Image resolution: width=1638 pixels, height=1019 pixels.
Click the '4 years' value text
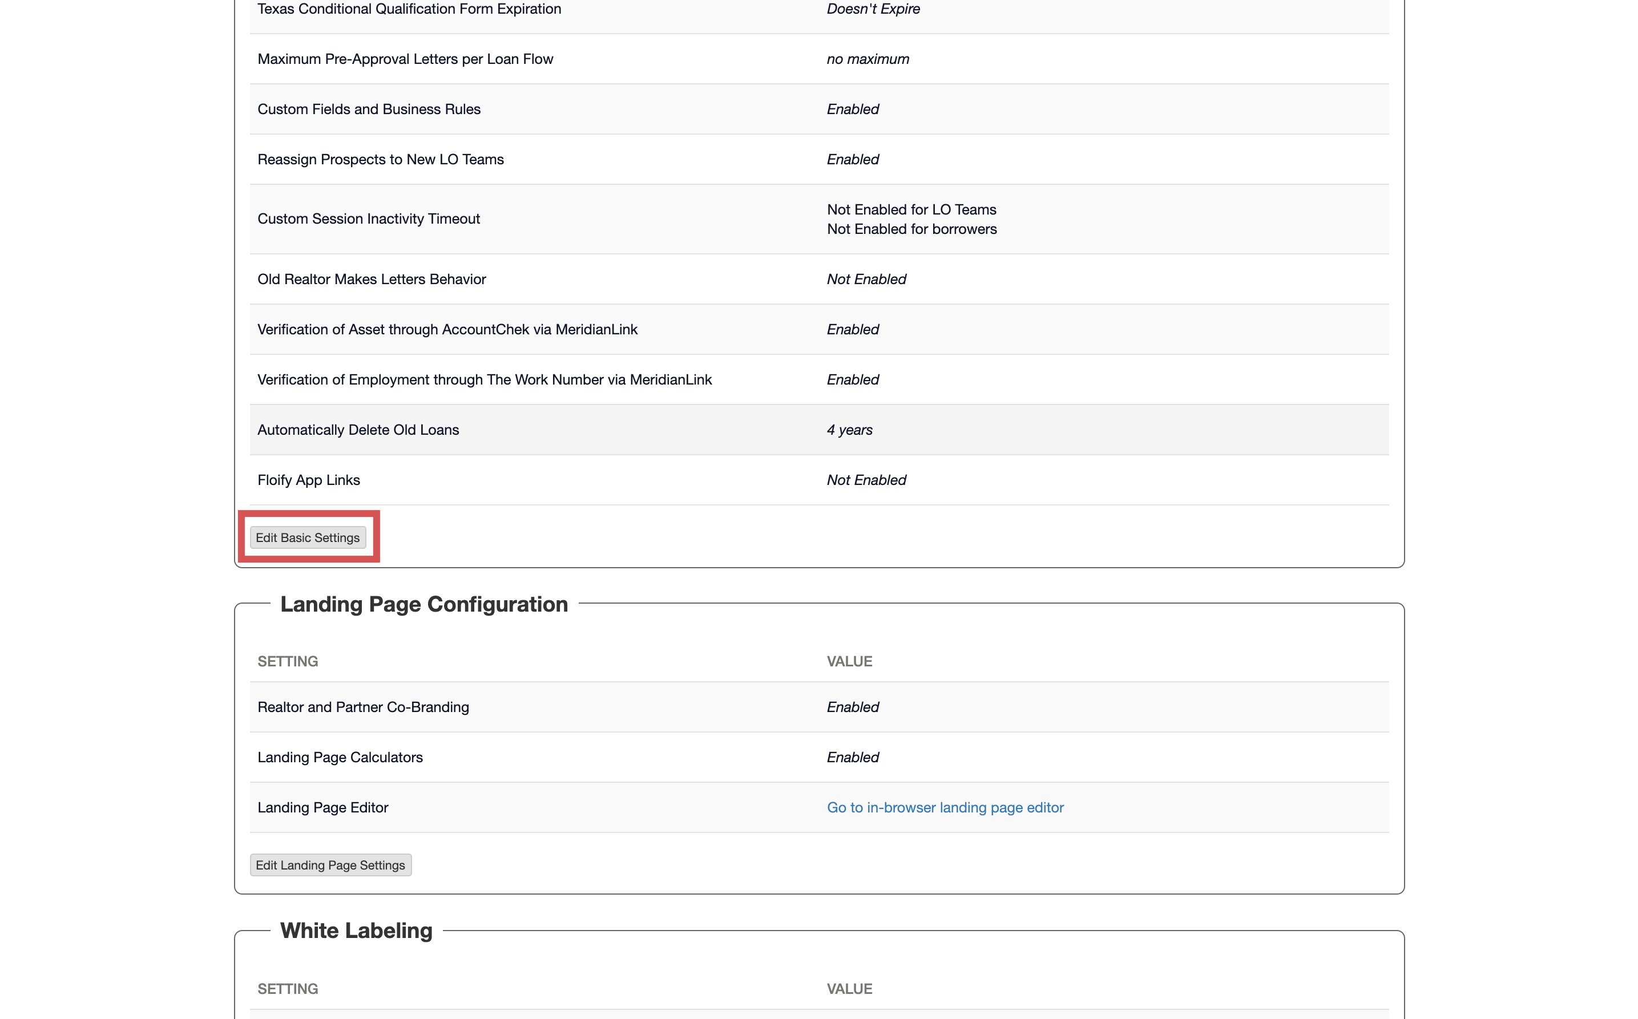click(x=849, y=430)
